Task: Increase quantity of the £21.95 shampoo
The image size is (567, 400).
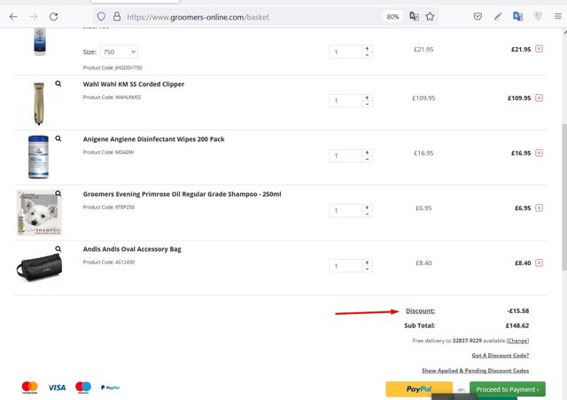Action: coord(367,49)
